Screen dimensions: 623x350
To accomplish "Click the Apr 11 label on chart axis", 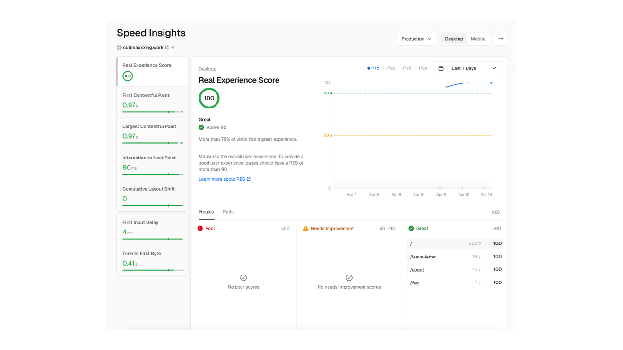I will 441,194.
